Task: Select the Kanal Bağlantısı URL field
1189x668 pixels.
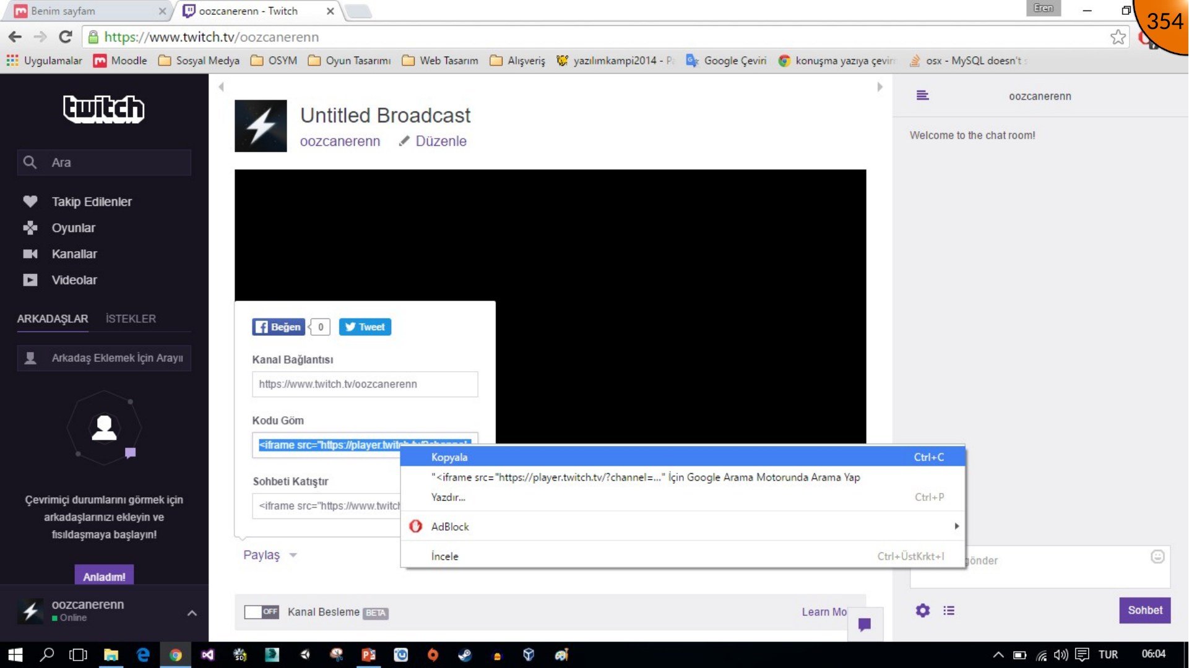Action: point(365,384)
